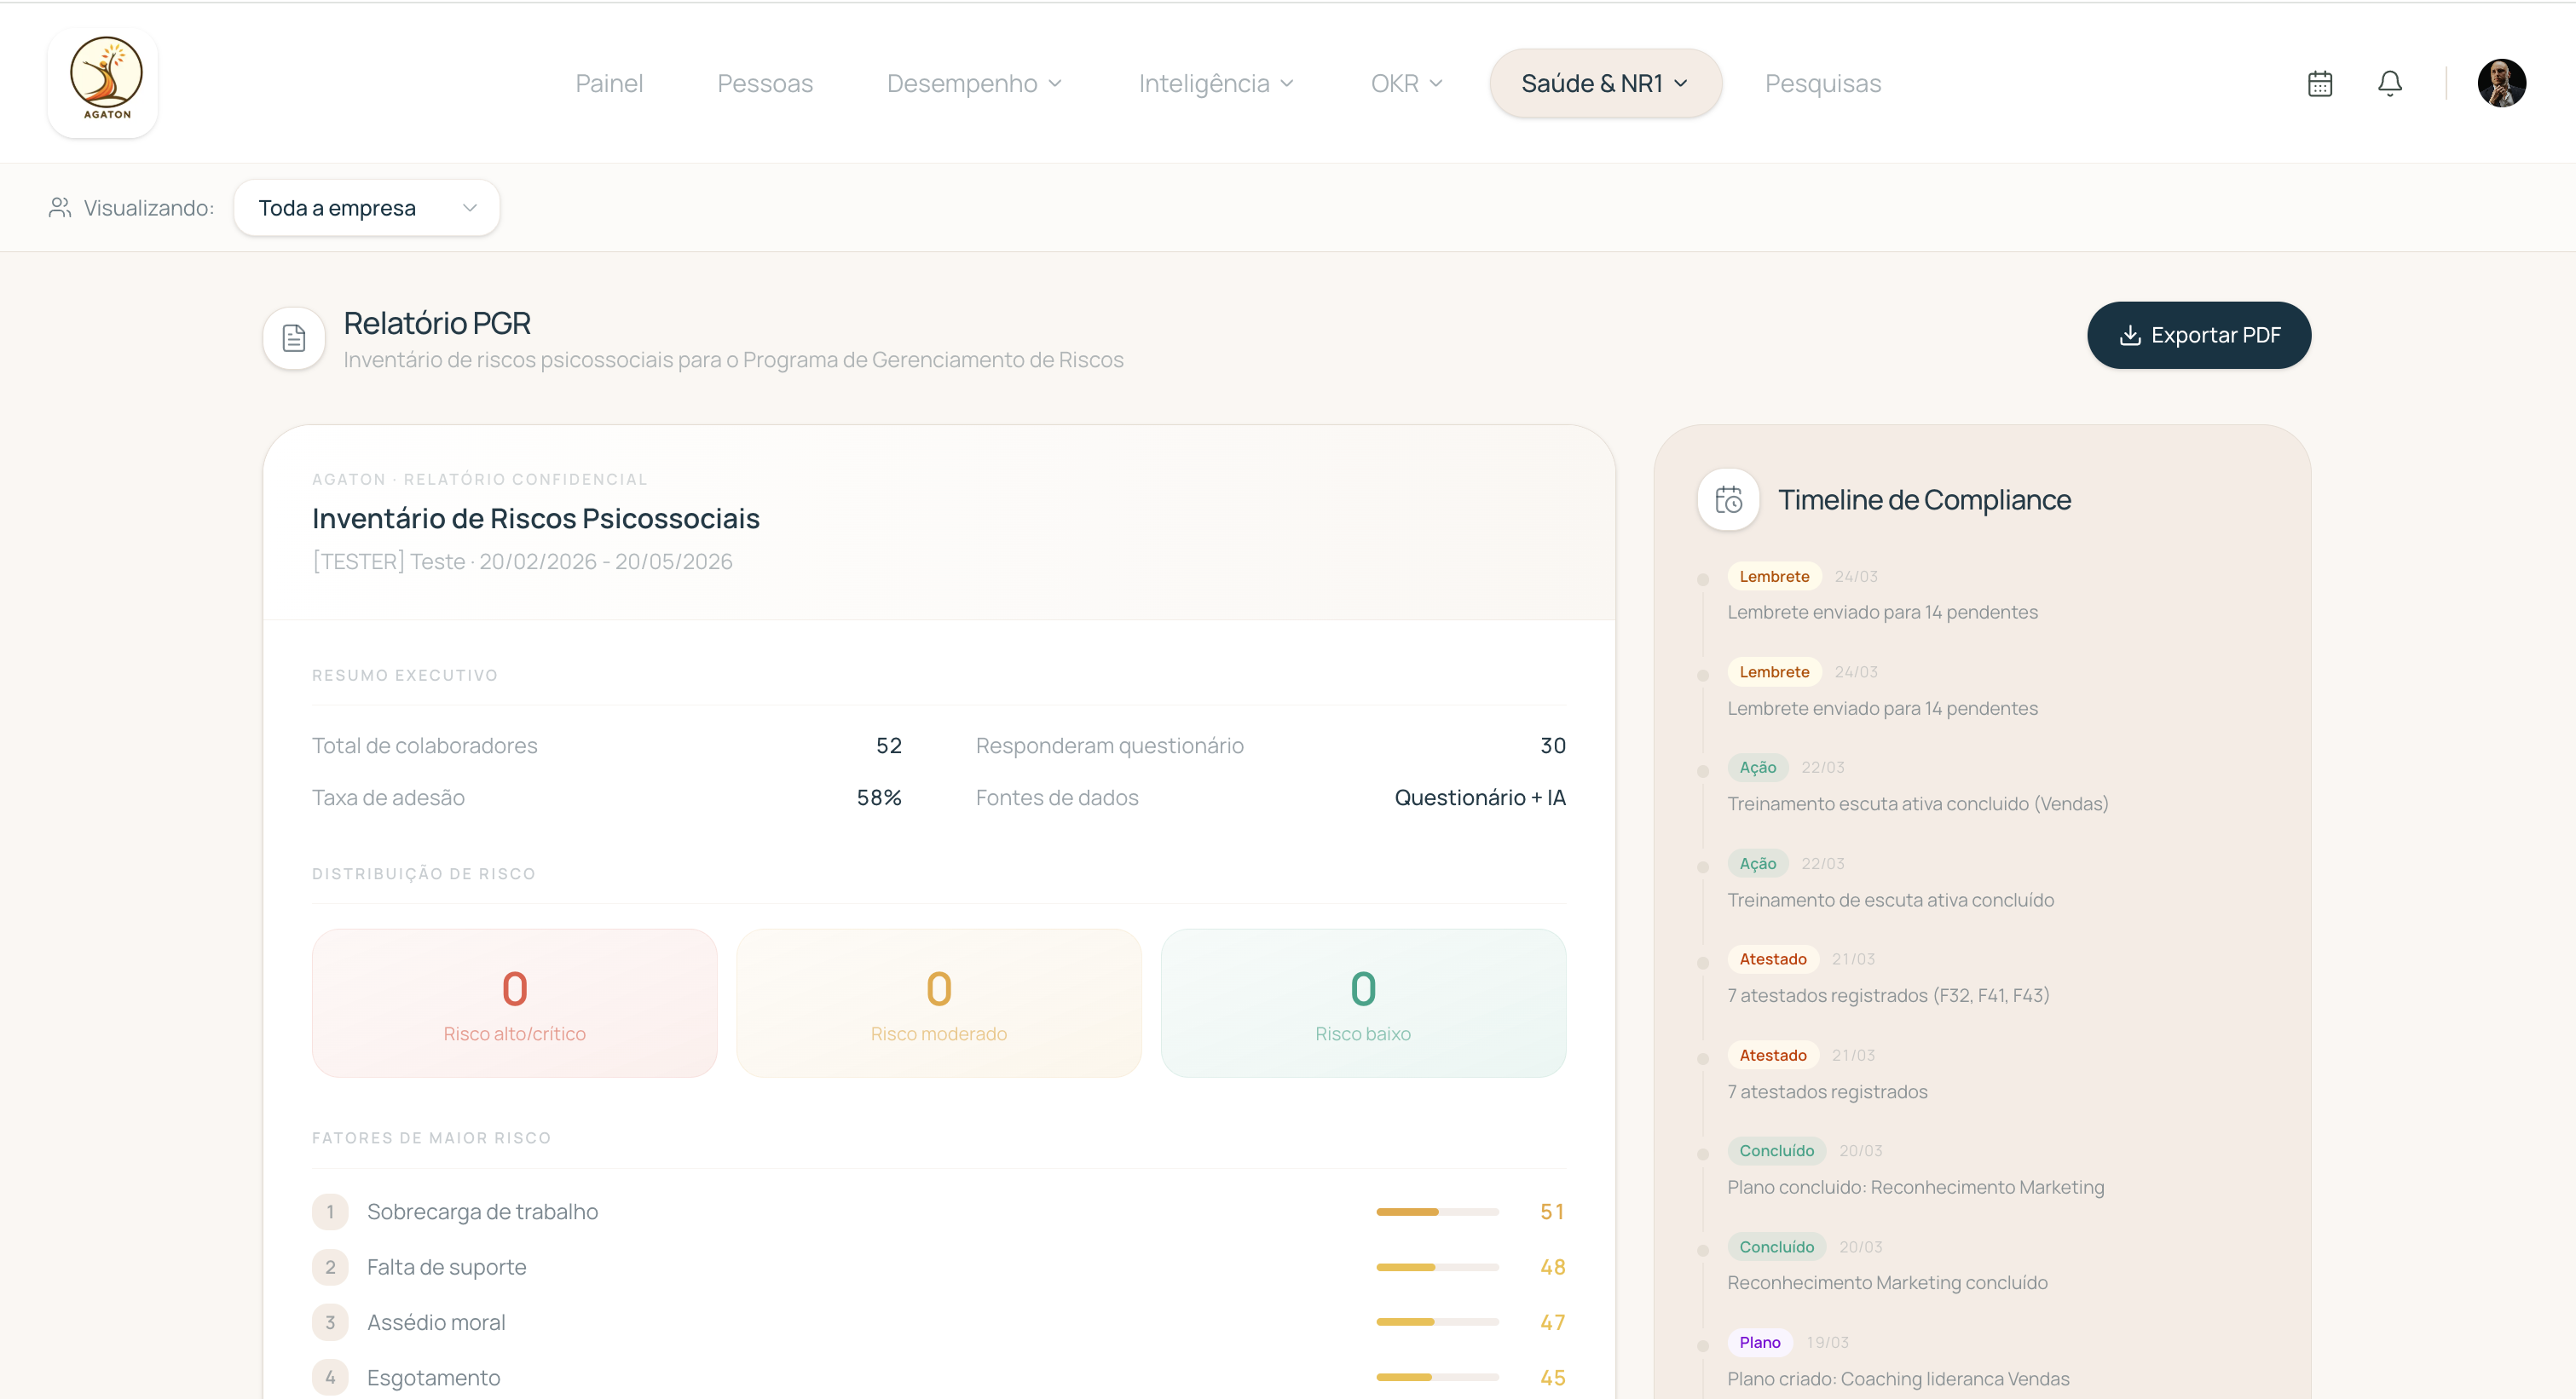Screen dimensions: 2576x1399
Task: Click rank badge 1 for Sobrecarga de trabalho
Action: pos(330,1212)
